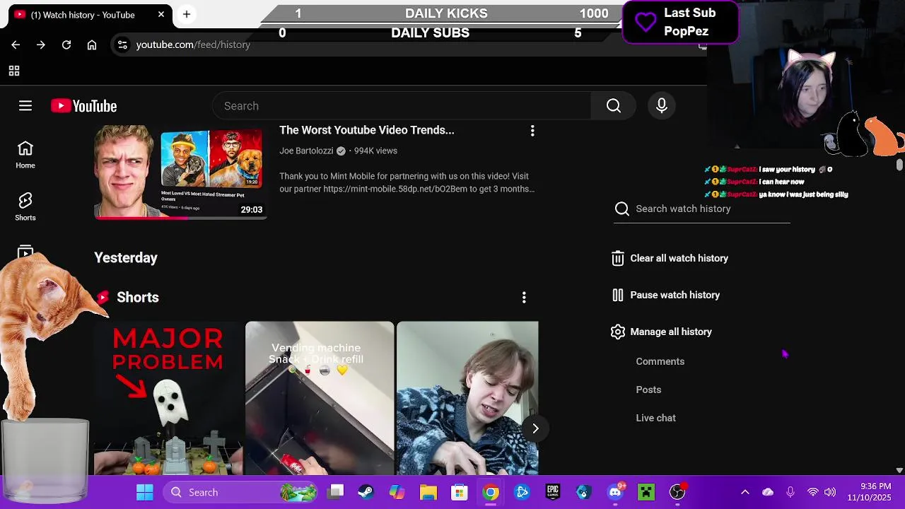This screenshot has height=509, width=905.
Task: Open the volume speaker tray icon
Action: click(x=830, y=492)
